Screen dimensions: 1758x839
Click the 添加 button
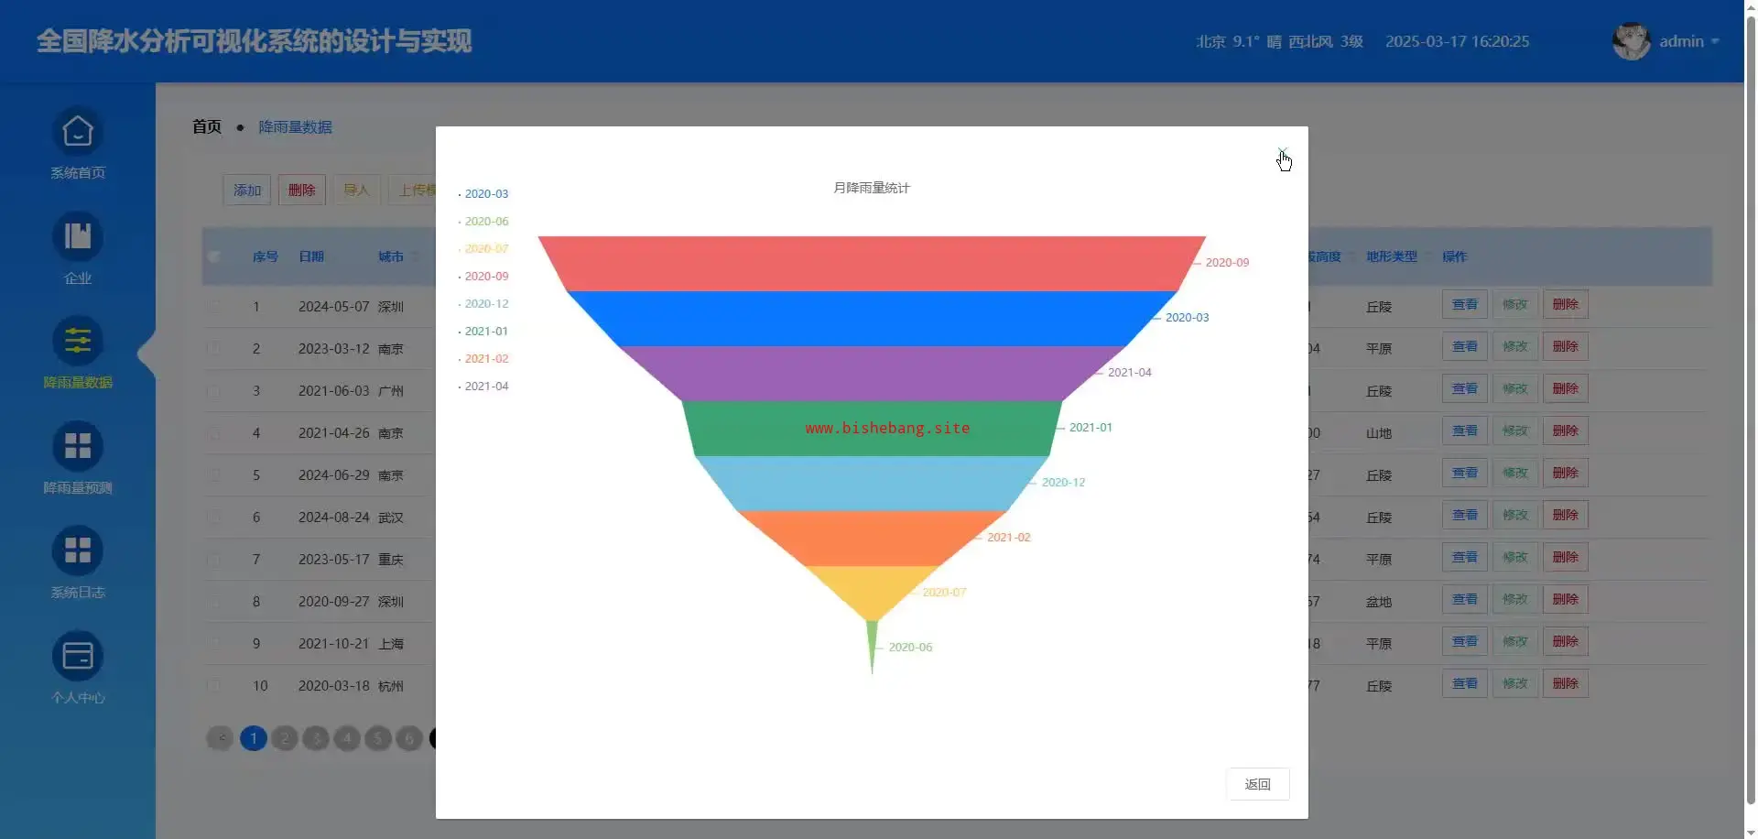tap(247, 191)
